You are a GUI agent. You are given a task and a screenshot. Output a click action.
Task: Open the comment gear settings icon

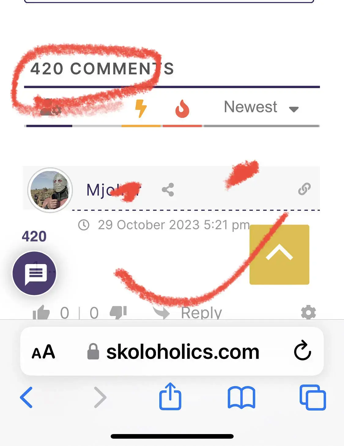click(308, 312)
